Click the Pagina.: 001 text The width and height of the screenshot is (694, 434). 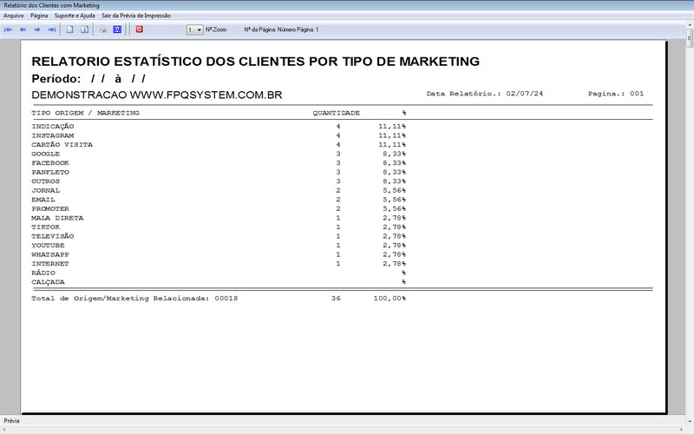click(616, 94)
